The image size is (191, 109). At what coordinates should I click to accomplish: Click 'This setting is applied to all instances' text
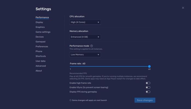coord(86,49)
